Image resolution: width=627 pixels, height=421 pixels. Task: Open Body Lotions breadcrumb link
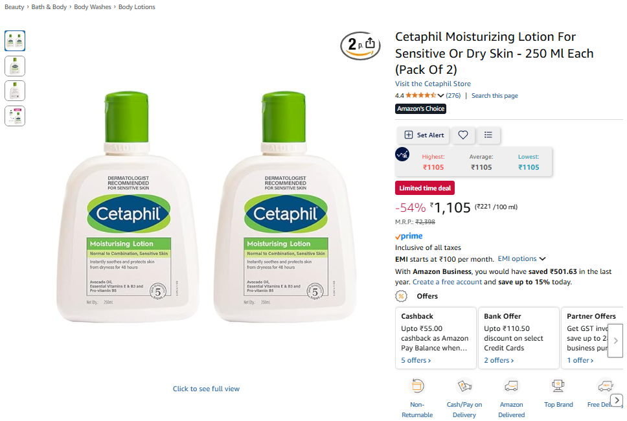[137, 6]
